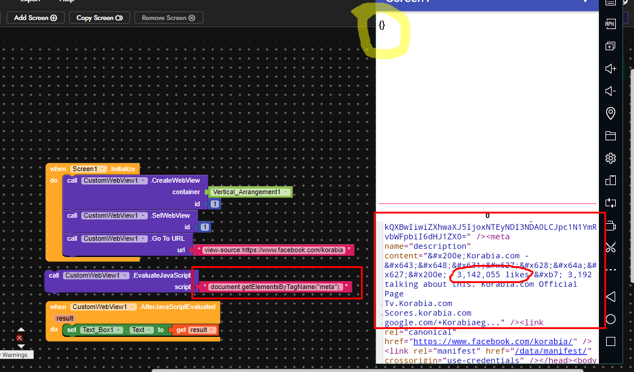Open emulator settings gear icon
Screen dimensions: 634x372
(610, 158)
